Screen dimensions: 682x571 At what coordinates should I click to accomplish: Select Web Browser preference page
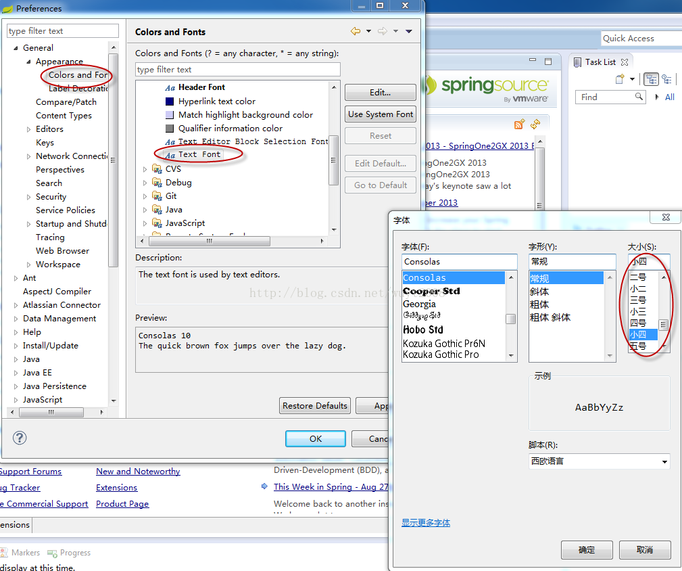click(x=62, y=251)
